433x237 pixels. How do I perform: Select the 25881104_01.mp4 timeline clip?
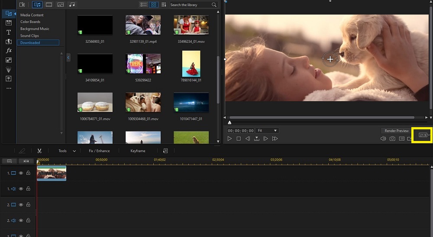point(52,173)
